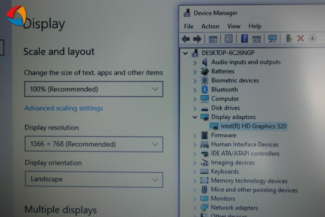Click the Display adaptors category icon
This screenshot has height=217, width=325.
coord(204,117)
